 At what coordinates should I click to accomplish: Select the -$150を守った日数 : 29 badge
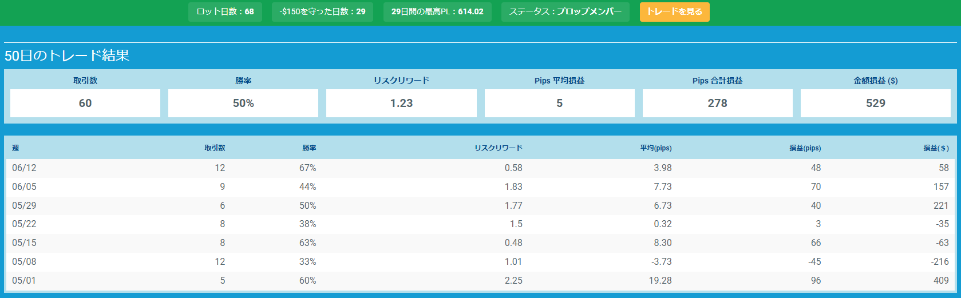tap(322, 12)
